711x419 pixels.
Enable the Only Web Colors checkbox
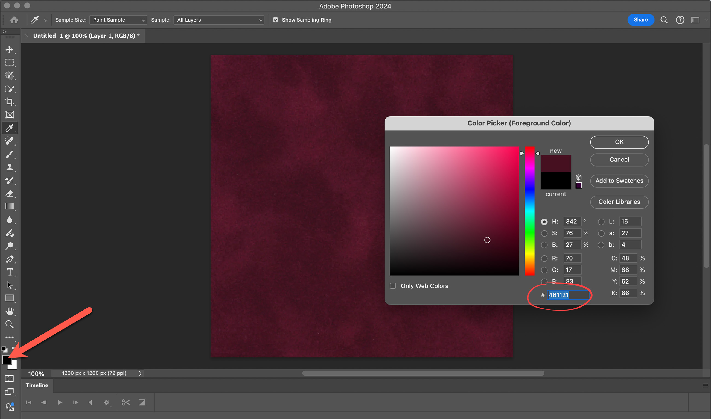393,286
